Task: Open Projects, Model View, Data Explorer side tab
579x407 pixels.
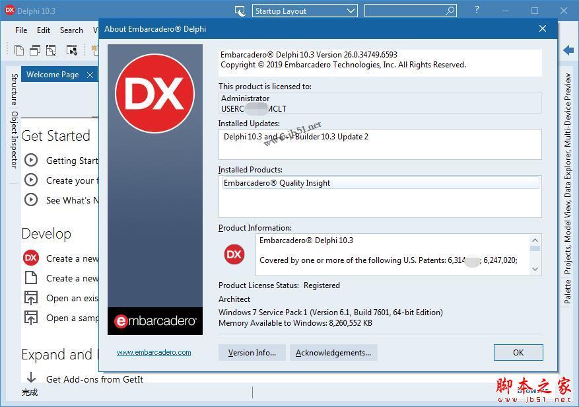Action: [x=568, y=173]
